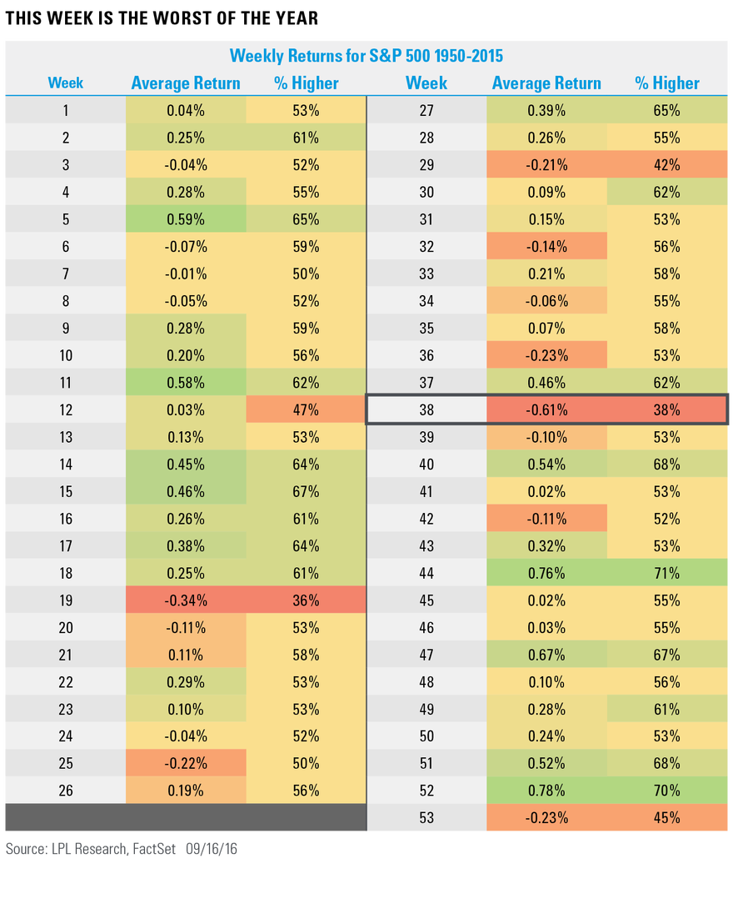This screenshot has height=924, width=733.
Task: Click the 0.59% average return for week 5
Action: click(186, 219)
